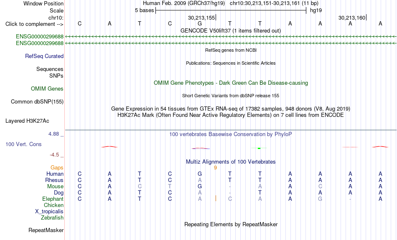Click the dash gap in Dog row
Image resolution: width=397 pixels, height=240 pixels.
coord(230,193)
